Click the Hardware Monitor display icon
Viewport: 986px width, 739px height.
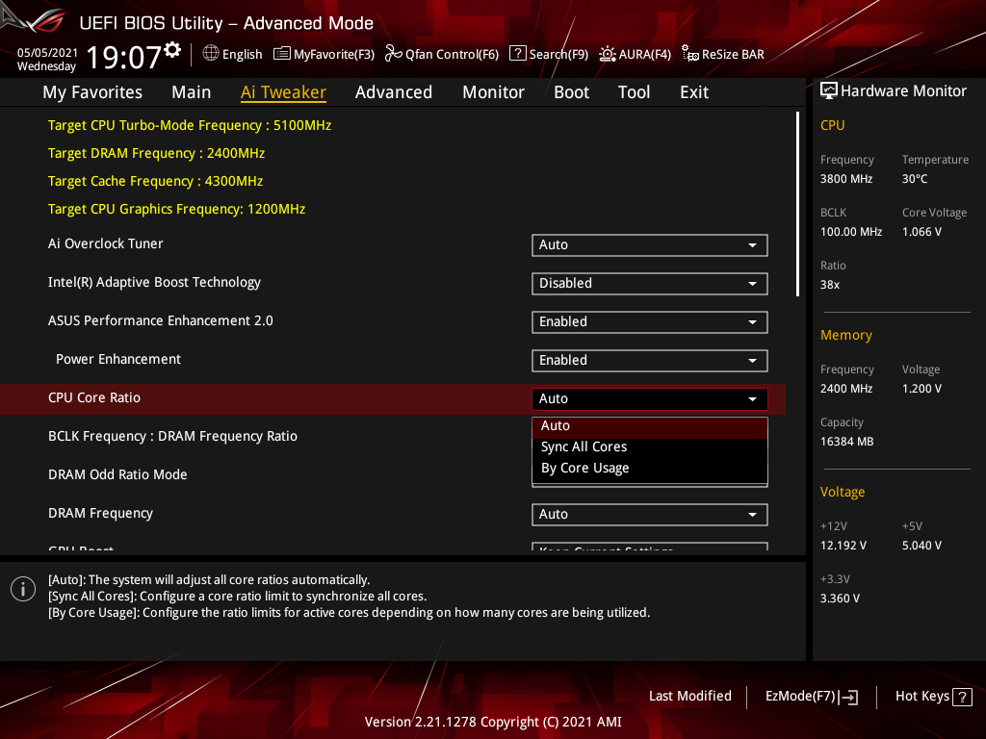tap(829, 91)
